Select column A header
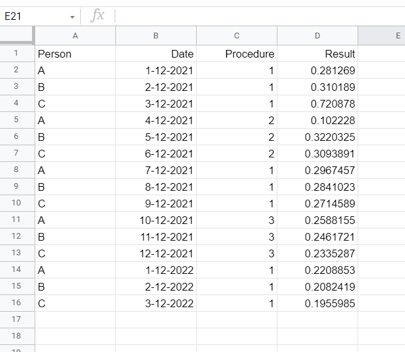Screen dimensions: 405x352 click(75, 36)
